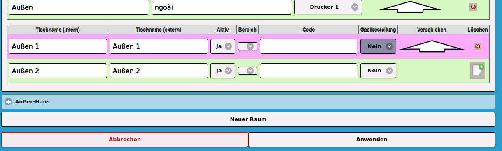Edit external table name Außen 2
This screenshot has height=151, width=502.
pos(159,71)
